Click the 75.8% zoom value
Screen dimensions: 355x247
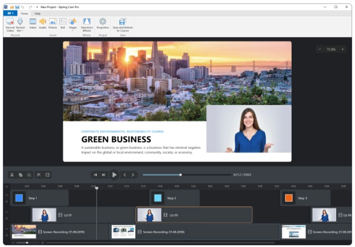click(x=331, y=49)
